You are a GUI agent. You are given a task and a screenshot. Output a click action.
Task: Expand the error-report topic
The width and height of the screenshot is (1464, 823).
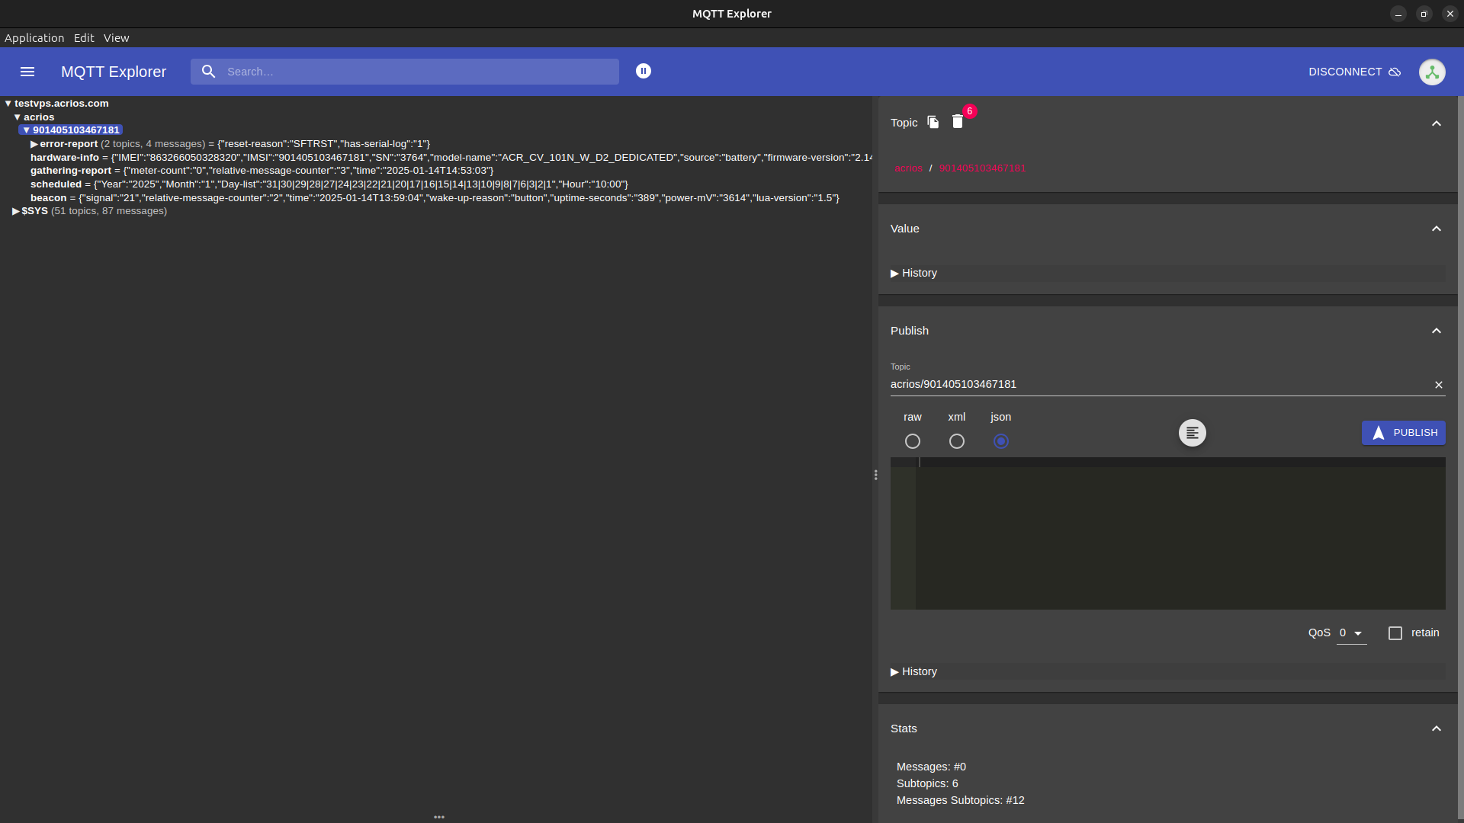point(34,144)
